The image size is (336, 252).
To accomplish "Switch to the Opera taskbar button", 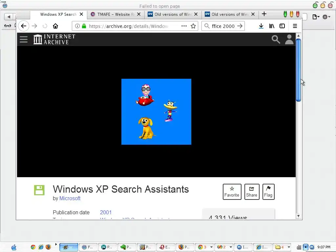I will (x=165, y=247).
